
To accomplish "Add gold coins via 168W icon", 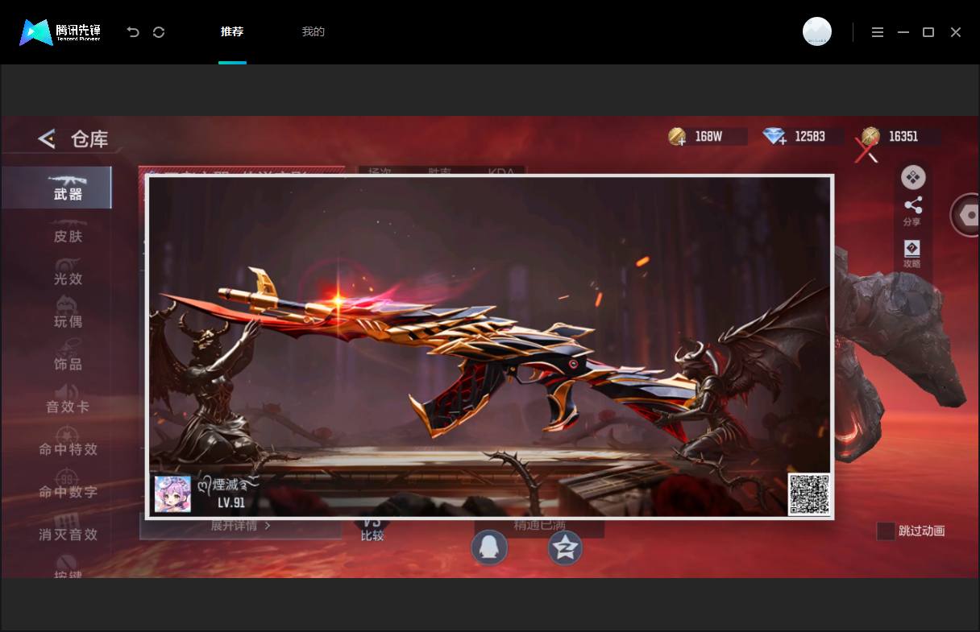I will tap(678, 137).
